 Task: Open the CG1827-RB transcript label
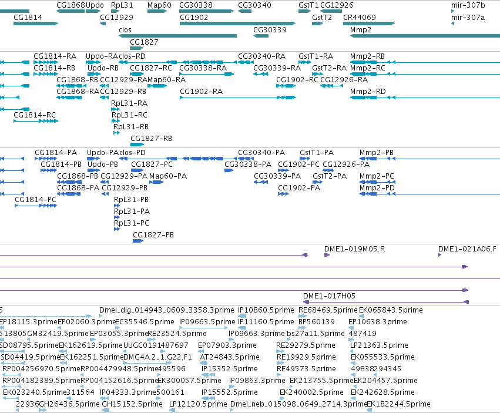(x=151, y=139)
